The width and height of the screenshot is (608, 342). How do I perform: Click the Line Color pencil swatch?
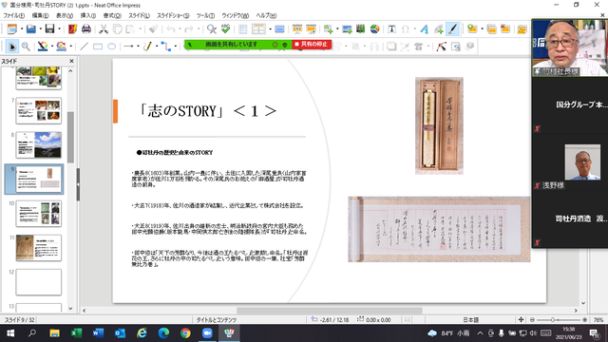[x=43, y=47]
